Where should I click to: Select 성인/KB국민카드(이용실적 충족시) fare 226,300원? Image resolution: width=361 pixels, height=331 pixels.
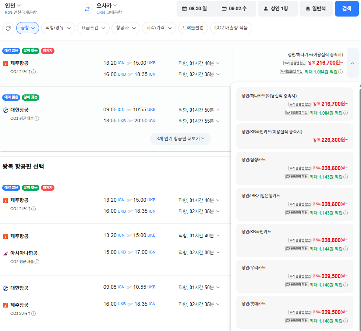click(295, 136)
